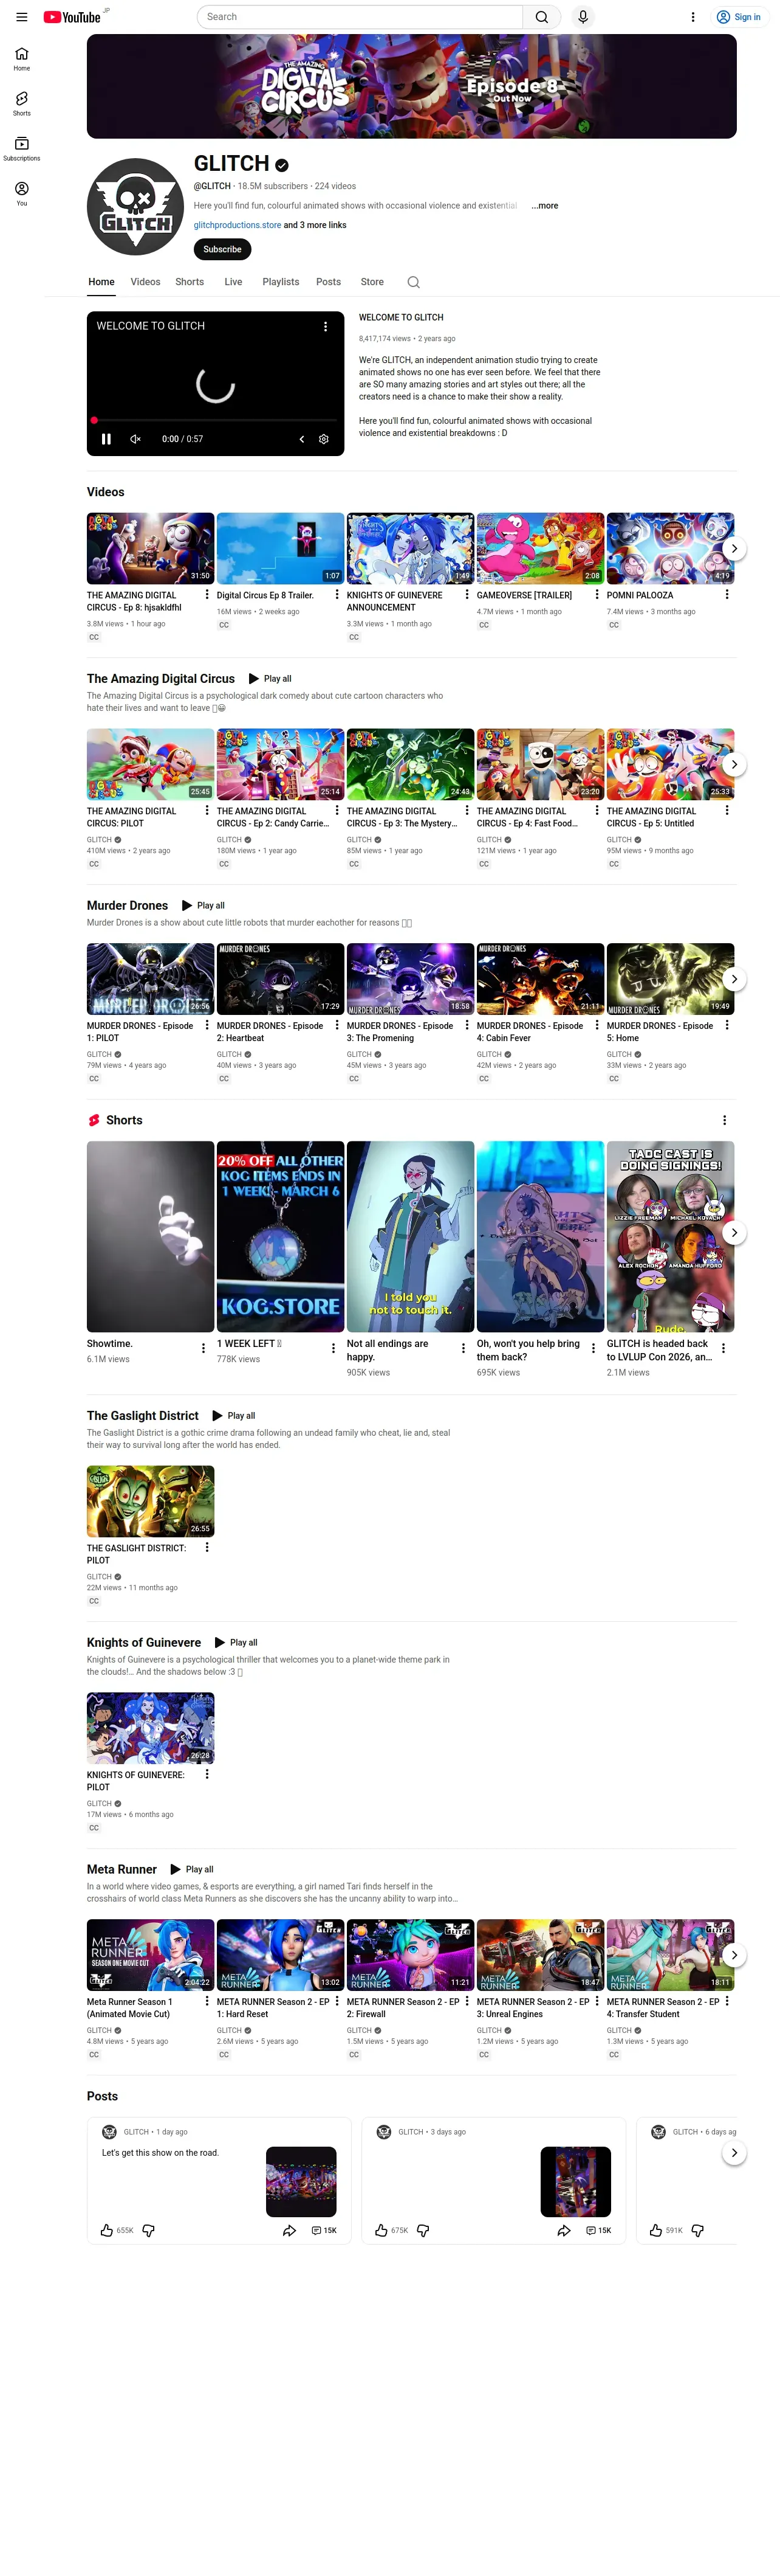Viewport: 780px width, 2576px height.
Task: Open options for Knights of Guinevere Pilot
Action: tap(207, 1774)
